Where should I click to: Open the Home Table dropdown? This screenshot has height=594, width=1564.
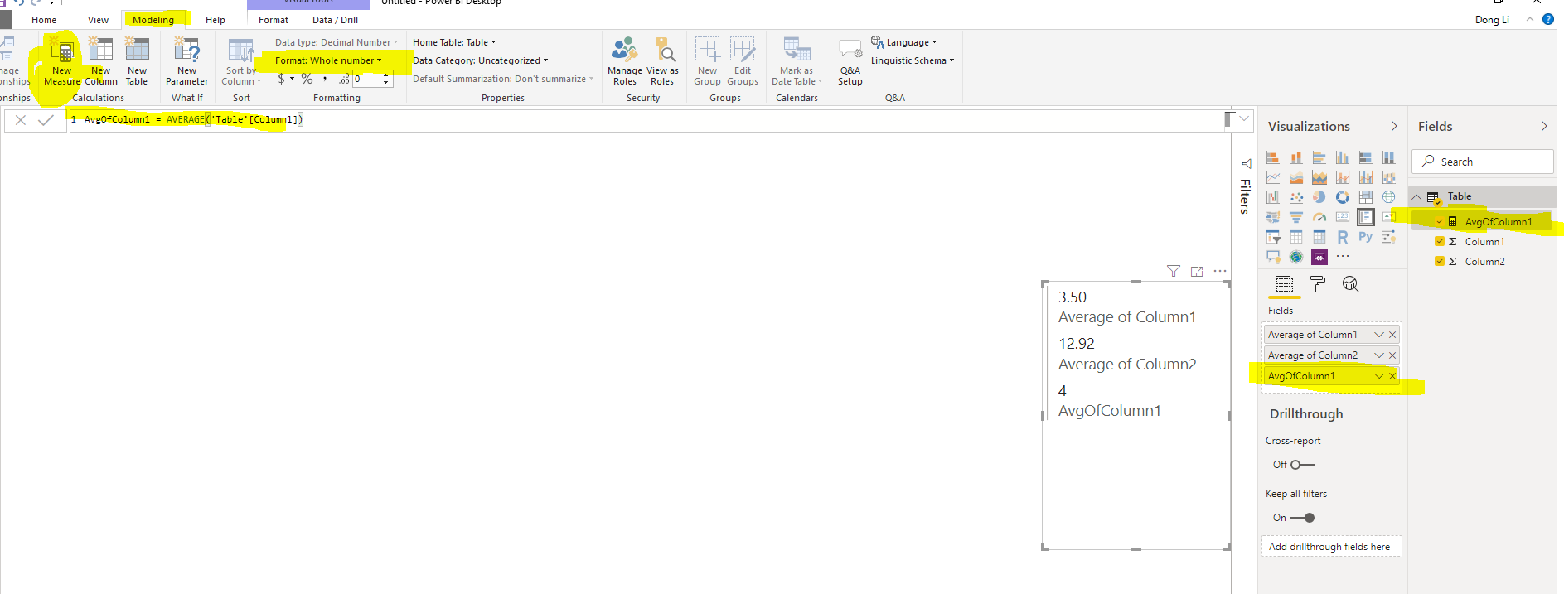pyautogui.click(x=454, y=42)
